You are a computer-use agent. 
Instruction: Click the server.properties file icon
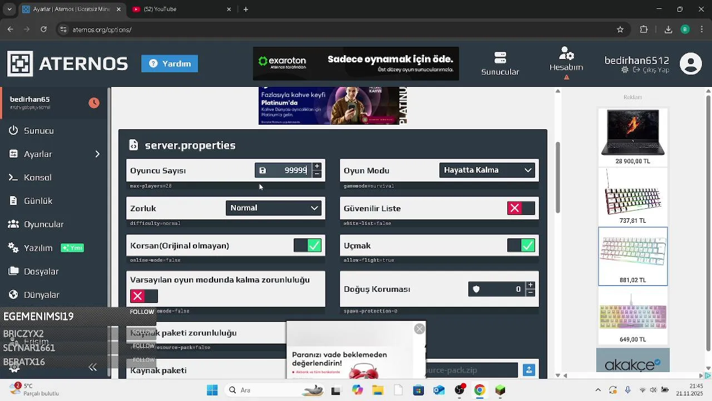click(133, 145)
